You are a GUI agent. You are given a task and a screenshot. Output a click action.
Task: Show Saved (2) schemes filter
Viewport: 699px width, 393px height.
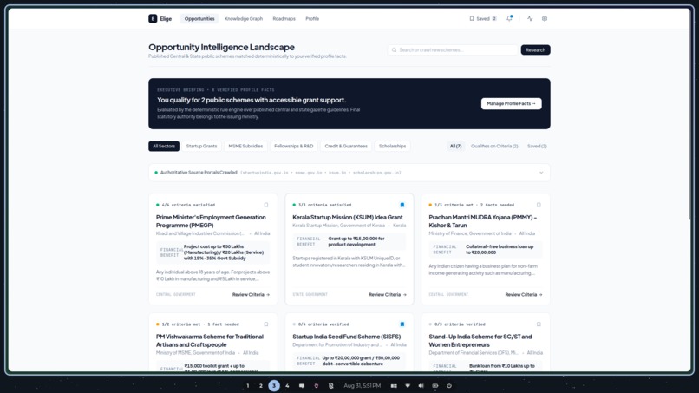[537, 147]
